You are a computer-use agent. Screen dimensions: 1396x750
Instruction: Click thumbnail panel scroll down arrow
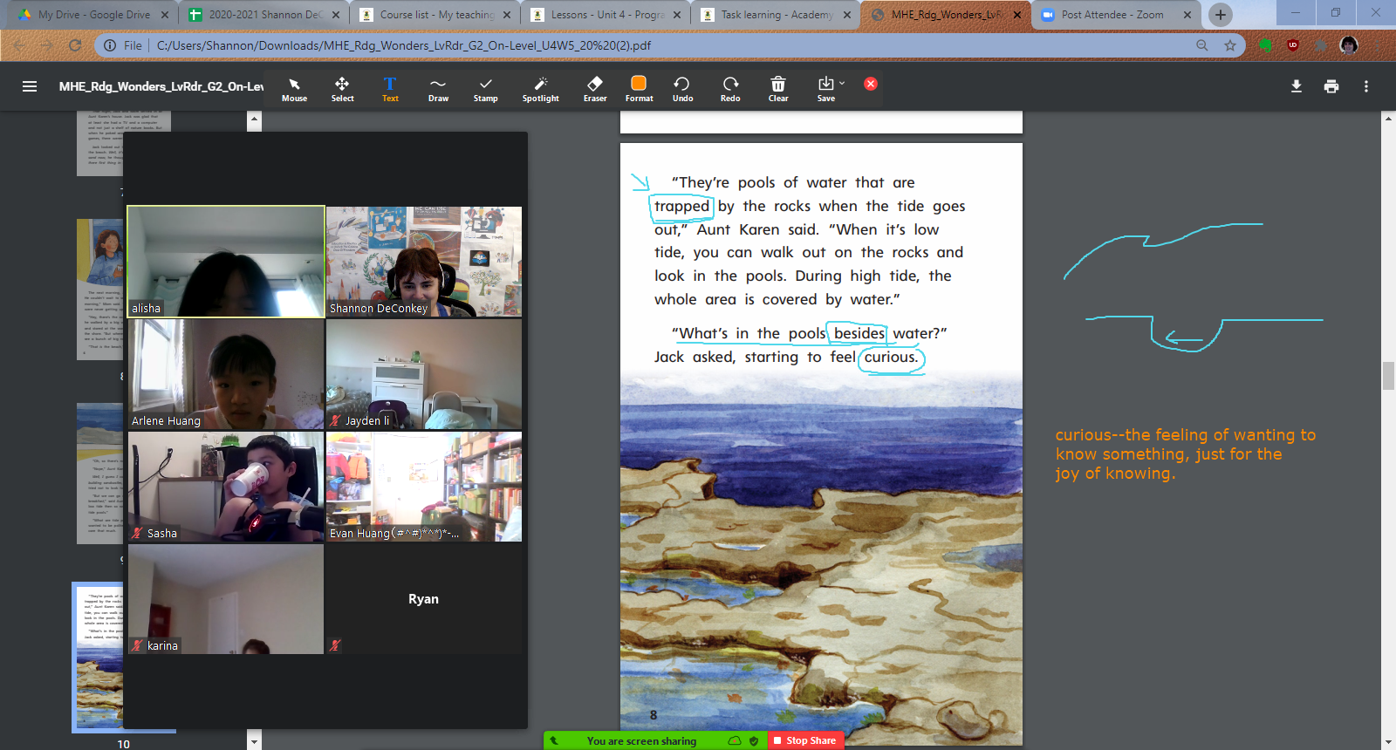pos(254,742)
